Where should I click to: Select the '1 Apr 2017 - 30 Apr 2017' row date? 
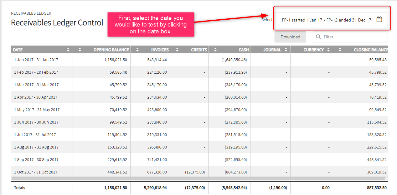point(36,97)
